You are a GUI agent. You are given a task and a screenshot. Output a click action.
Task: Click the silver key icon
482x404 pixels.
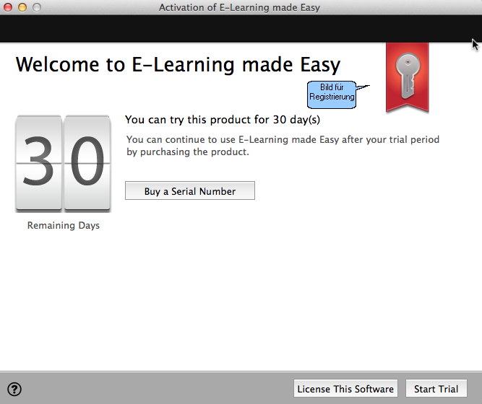pos(407,76)
